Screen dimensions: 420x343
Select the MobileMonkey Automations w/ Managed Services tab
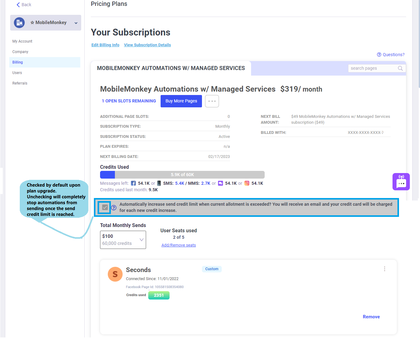(171, 68)
